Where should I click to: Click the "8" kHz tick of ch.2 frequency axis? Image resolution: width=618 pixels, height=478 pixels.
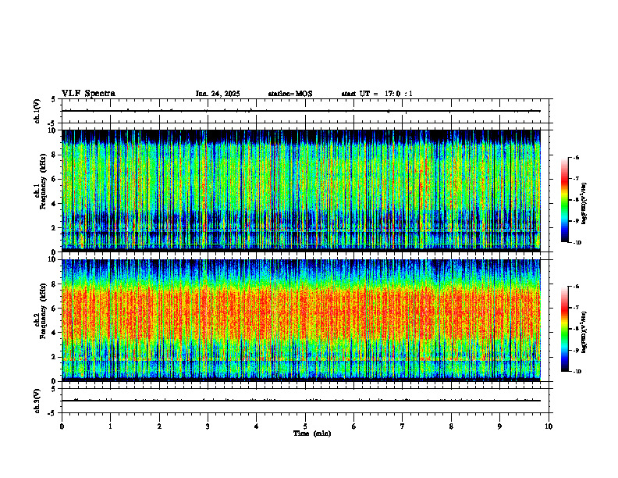pos(55,284)
